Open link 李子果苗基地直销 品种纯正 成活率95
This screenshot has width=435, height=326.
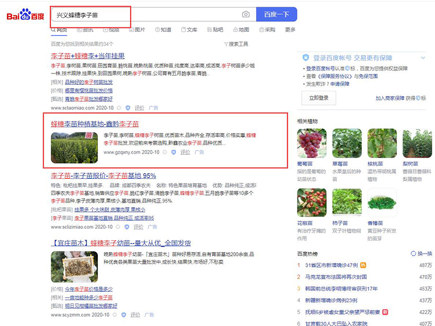tap(114, 218)
